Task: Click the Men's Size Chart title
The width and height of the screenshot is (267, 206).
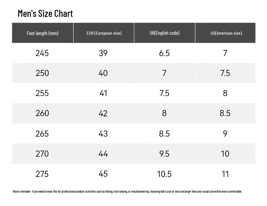Action: (45, 13)
